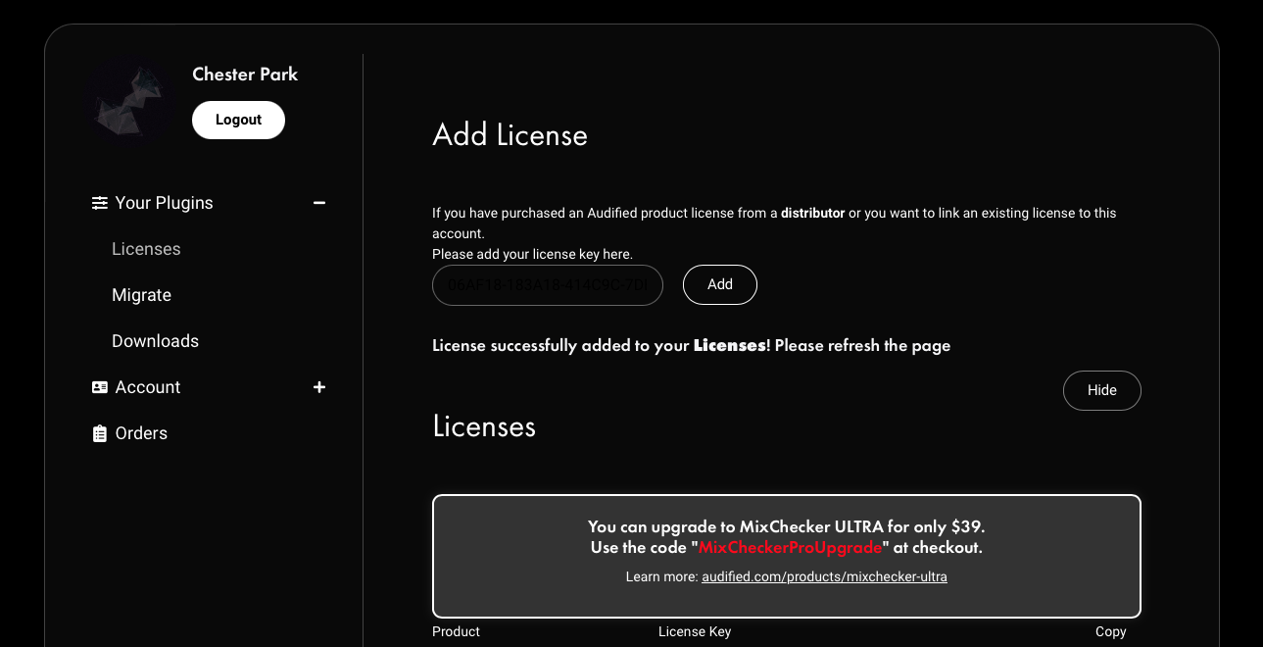
Task: Click the Hide button
Action: click(x=1102, y=390)
